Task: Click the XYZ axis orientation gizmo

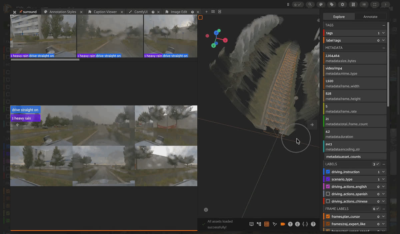Action: tap(216, 38)
